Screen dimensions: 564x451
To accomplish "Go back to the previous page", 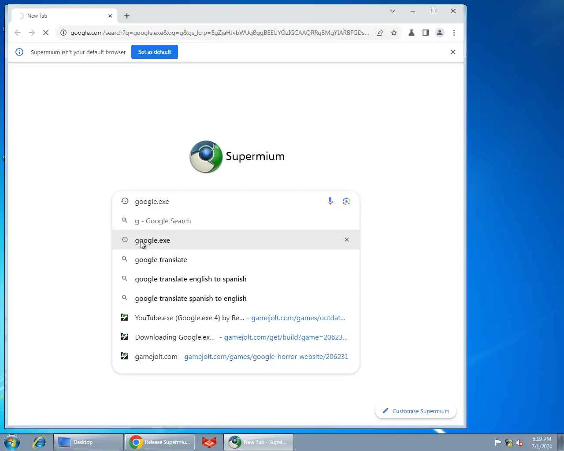I will (x=18, y=33).
